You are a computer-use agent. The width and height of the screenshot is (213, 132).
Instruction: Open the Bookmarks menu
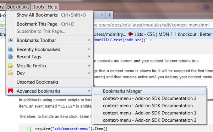(x=18, y=7)
